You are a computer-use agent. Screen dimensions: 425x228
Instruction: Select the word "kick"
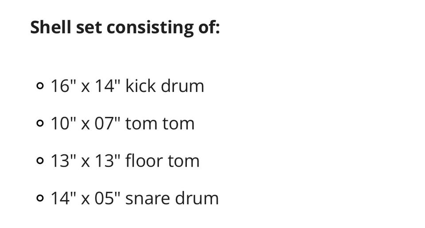(x=141, y=85)
